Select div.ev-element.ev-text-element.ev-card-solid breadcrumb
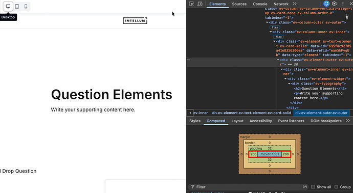Image resolution: width=353 pixels, height=193 pixels. click(252, 113)
